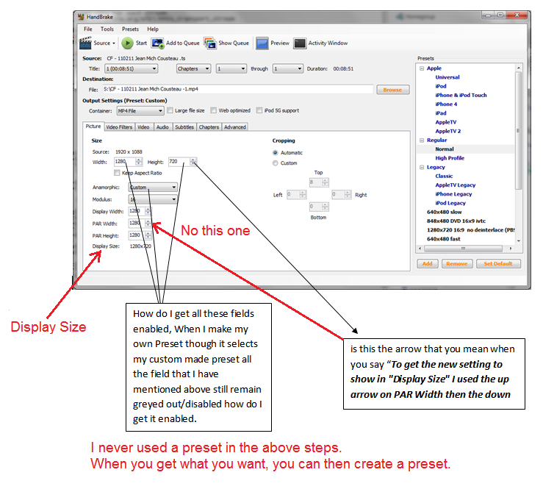Viewport: 543px width, 489px height.
Task: Click the Width spinner arrows
Action: pyautogui.click(x=139, y=162)
